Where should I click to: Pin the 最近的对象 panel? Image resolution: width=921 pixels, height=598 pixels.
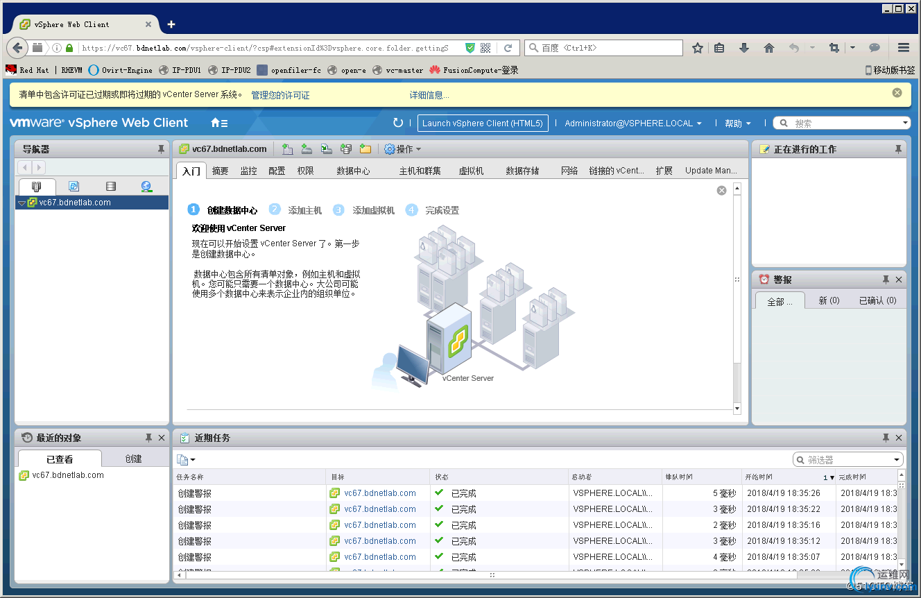click(x=148, y=438)
